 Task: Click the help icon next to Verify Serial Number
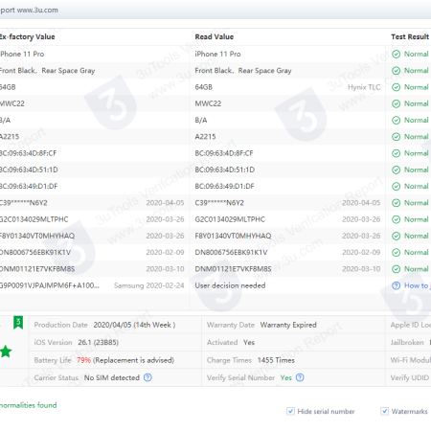(x=300, y=377)
